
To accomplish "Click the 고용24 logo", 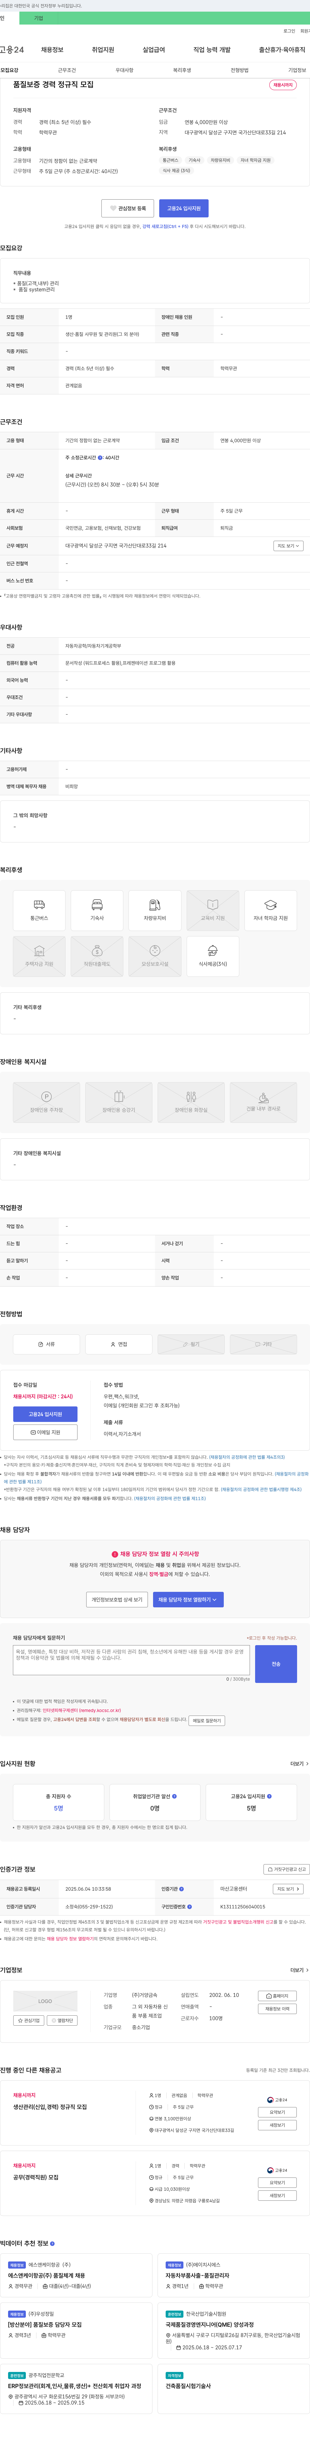I will point(12,49).
